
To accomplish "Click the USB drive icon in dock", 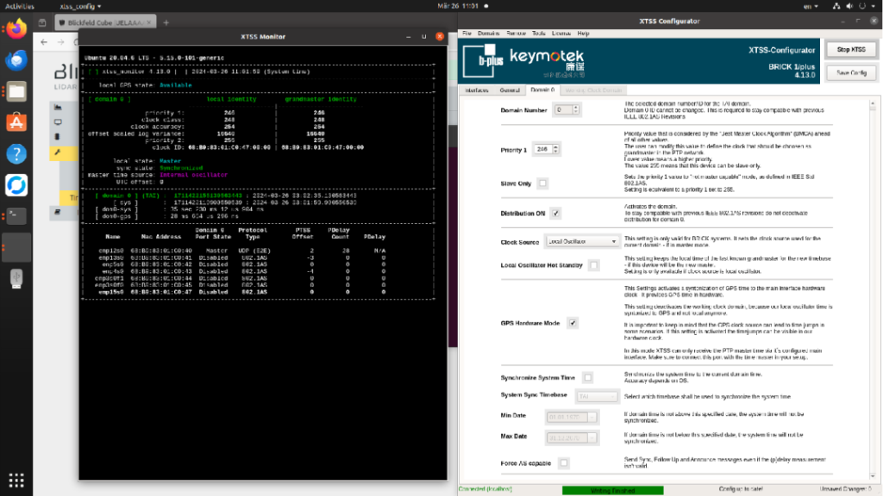I will click(x=16, y=278).
